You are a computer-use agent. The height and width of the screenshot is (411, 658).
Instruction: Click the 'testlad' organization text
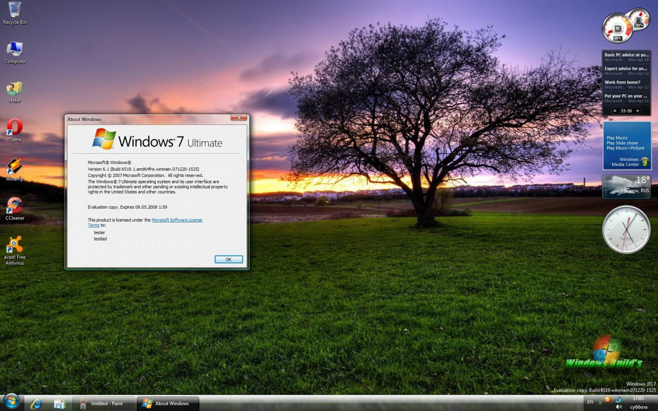[100, 239]
